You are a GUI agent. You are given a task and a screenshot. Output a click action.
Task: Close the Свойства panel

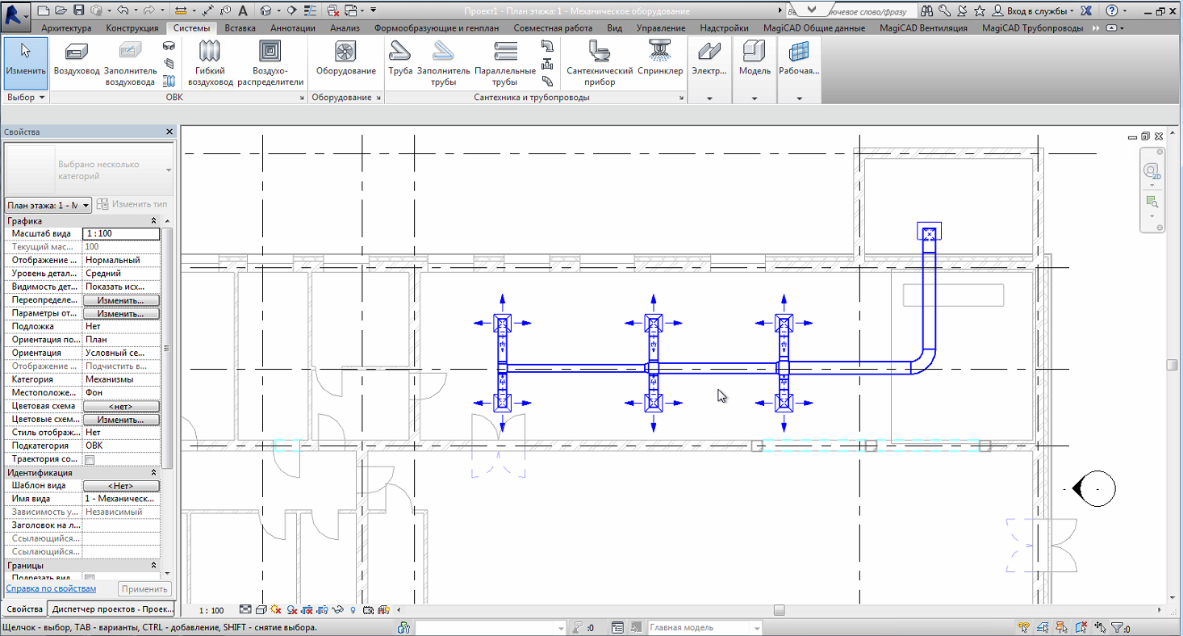click(x=169, y=132)
